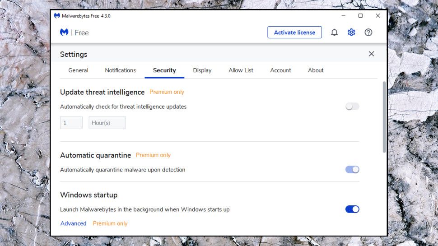438x246 pixels.
Task: Open the Advanced startup link
Action: [74, 223]
